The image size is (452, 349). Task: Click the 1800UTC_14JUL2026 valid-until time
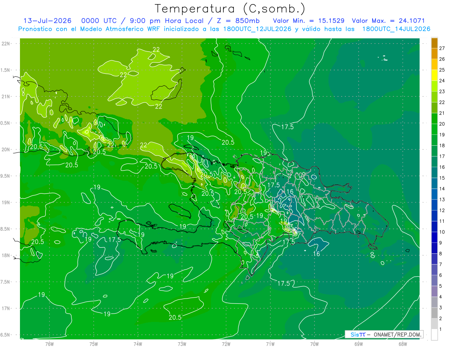[x=396, y=29]
